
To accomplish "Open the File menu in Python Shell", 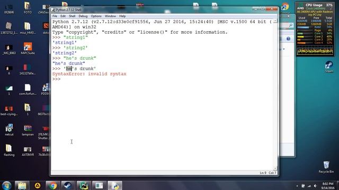I will click(x=55, y=16).
